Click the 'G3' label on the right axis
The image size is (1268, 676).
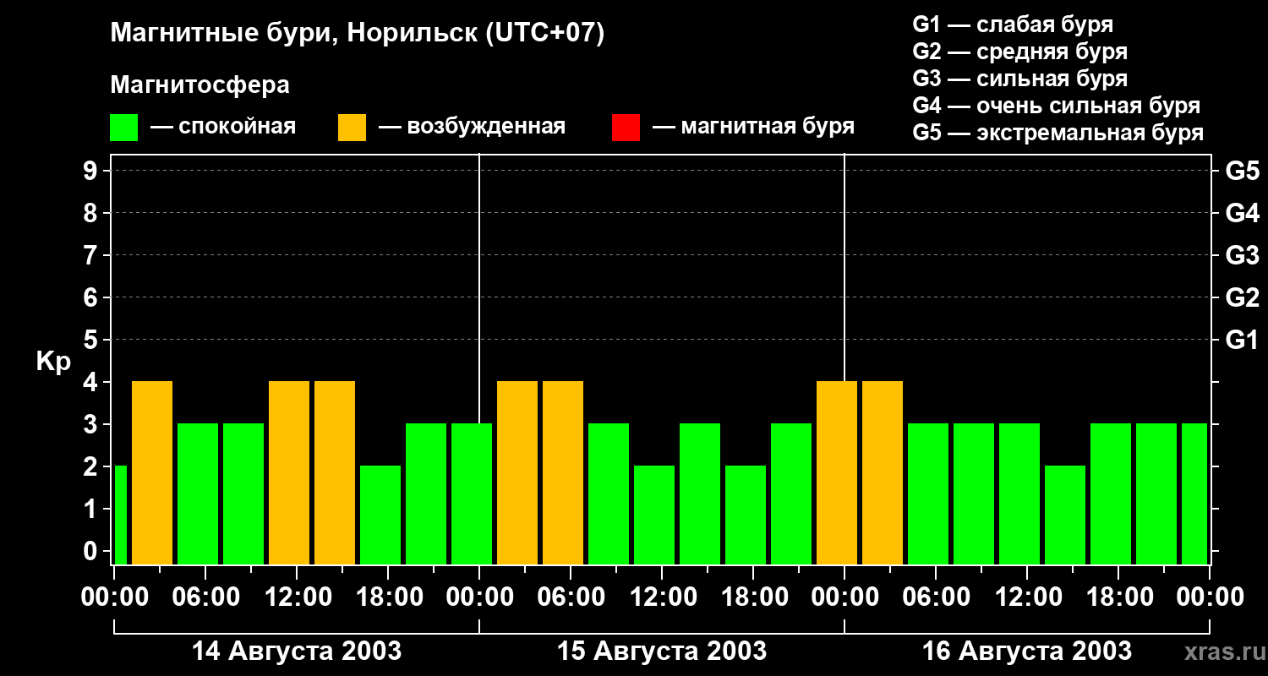1242,255
